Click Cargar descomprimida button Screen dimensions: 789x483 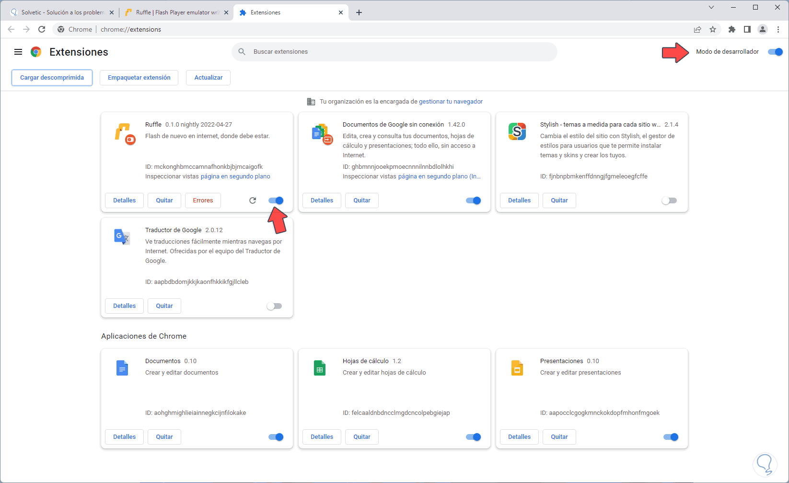[x=52, y=78]
